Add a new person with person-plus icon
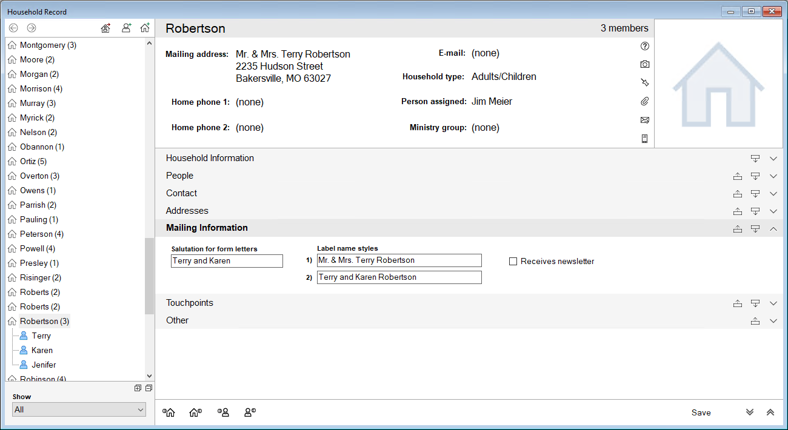 (x=126, y=28)
